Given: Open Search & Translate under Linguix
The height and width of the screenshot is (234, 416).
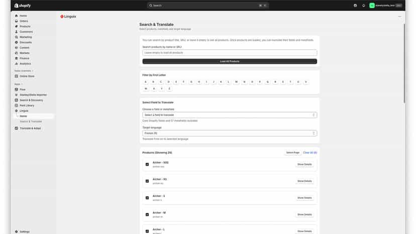Looking at the screenshot, I should (x=31, y=122).
